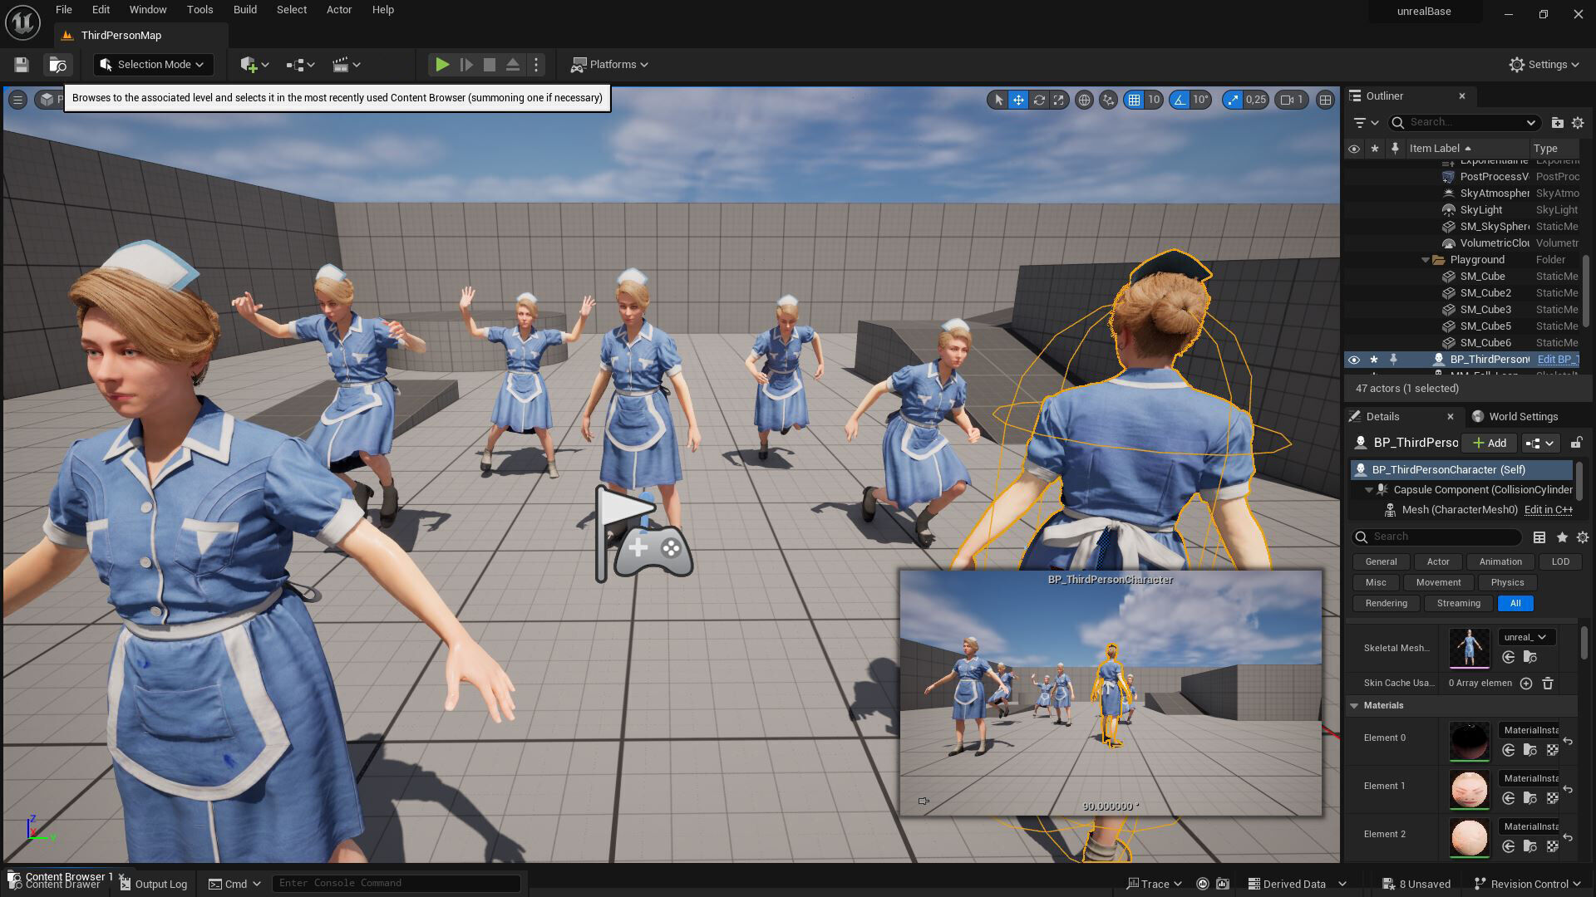Click the Details property search field
The width and height of the screenshot is (1596, 897).
1436,537
